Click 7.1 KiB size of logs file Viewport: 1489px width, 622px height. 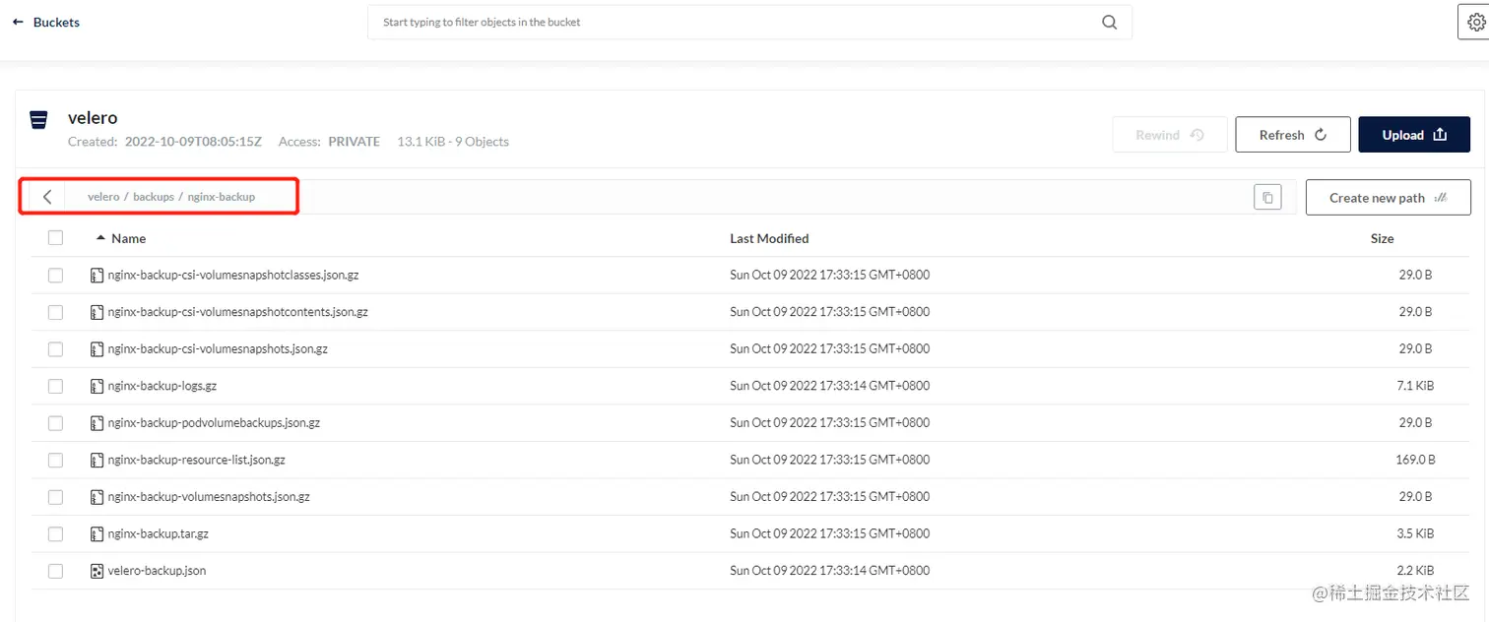[x=1415, y=386]
